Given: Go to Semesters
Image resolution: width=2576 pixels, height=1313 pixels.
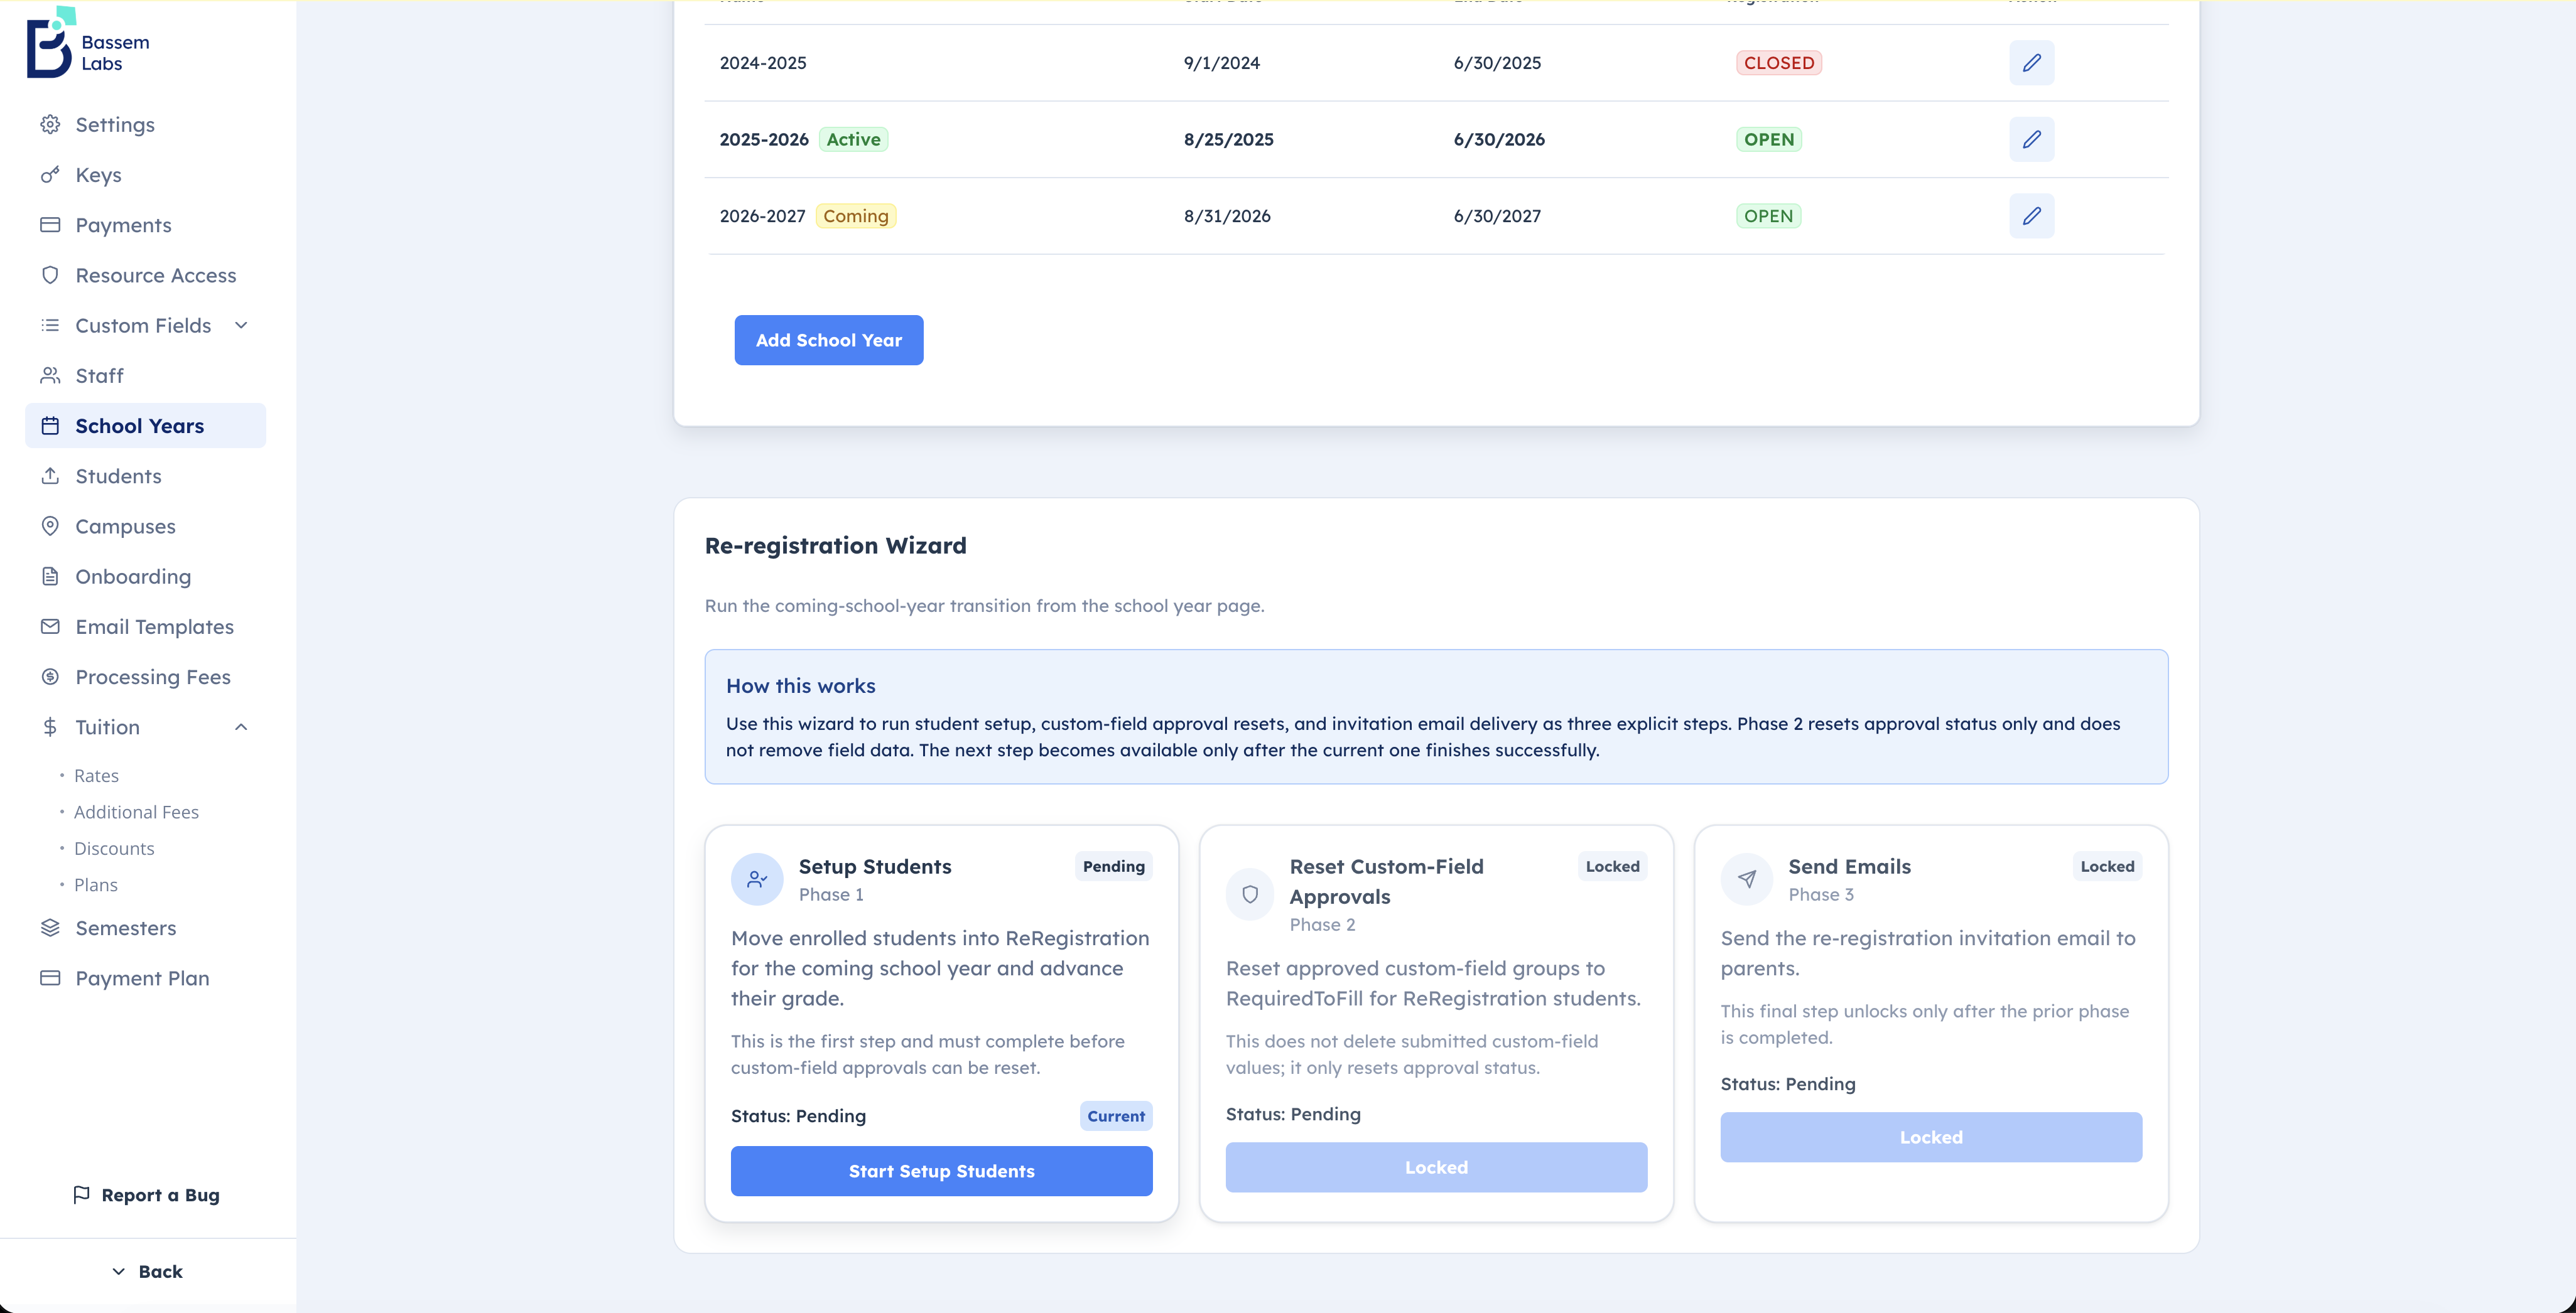Looking at the screenshot, I should tap(145, 927).
